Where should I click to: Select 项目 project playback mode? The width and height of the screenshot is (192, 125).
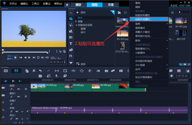(10, 56)
